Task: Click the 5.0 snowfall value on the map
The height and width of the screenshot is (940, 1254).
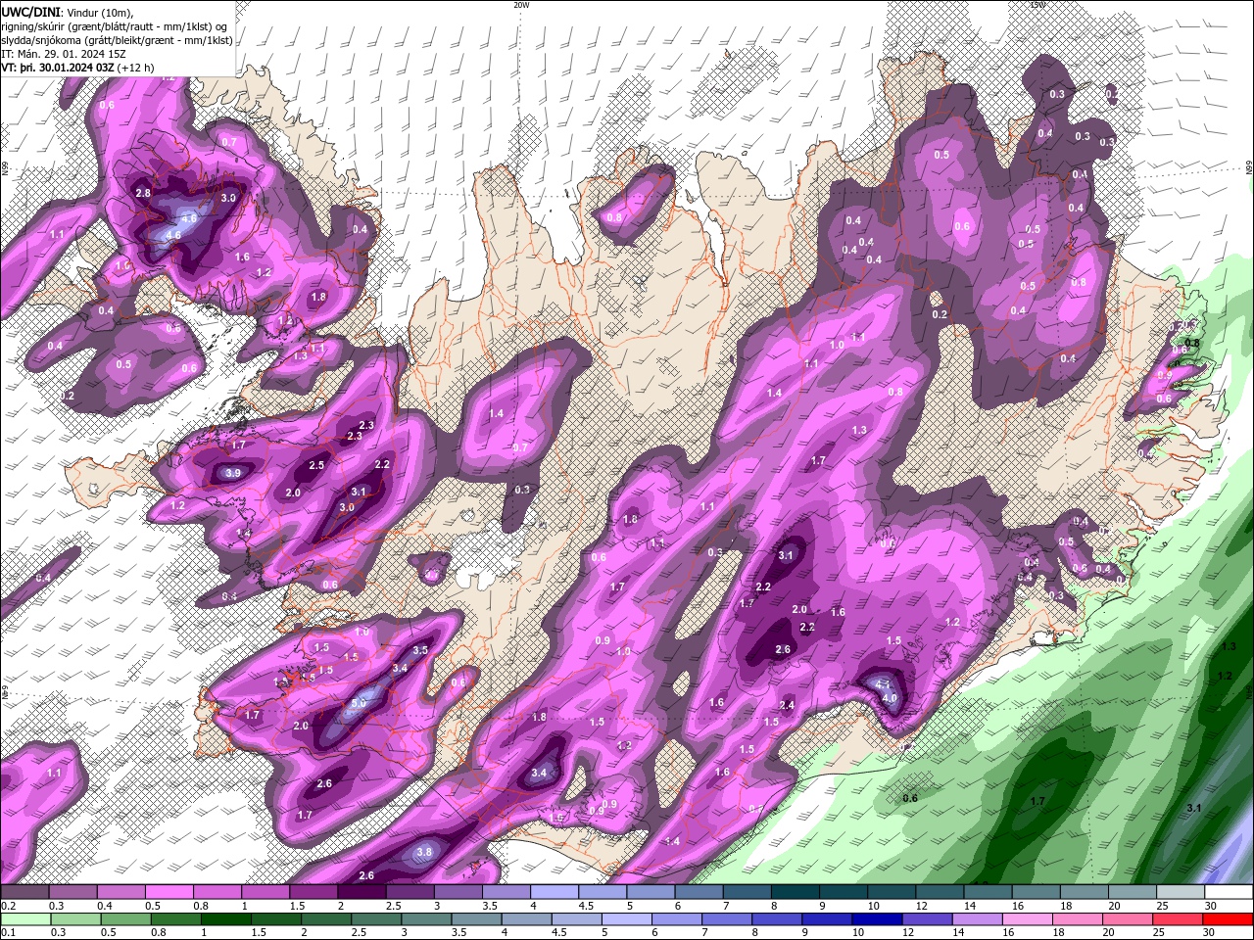Action: 358,703
